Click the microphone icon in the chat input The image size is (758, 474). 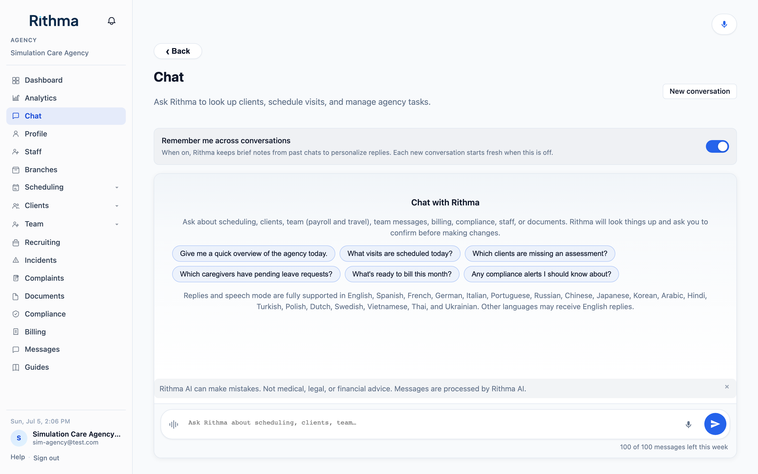(688, 424)
